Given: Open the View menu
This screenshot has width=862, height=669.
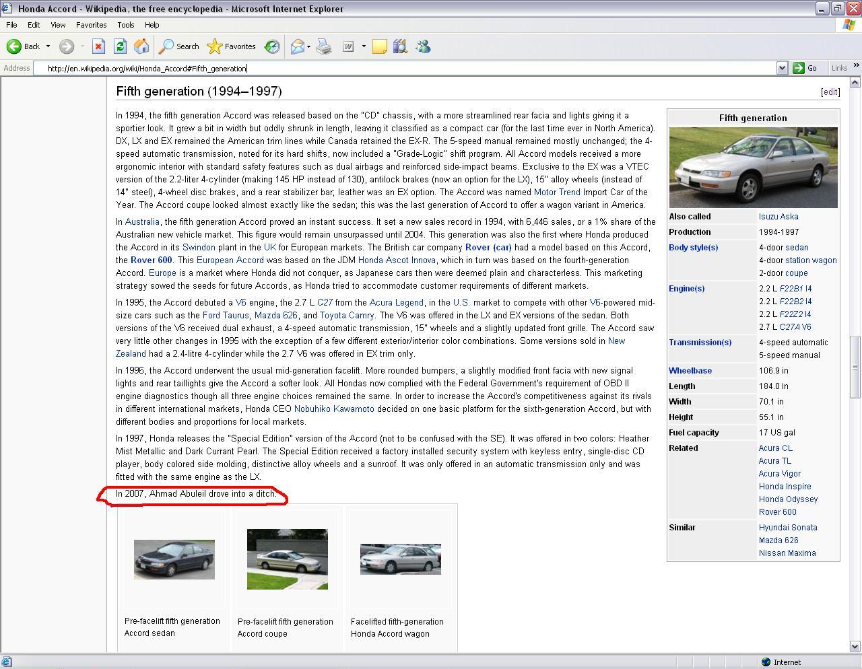Looking at the screenshot, I should pos(58,25).
